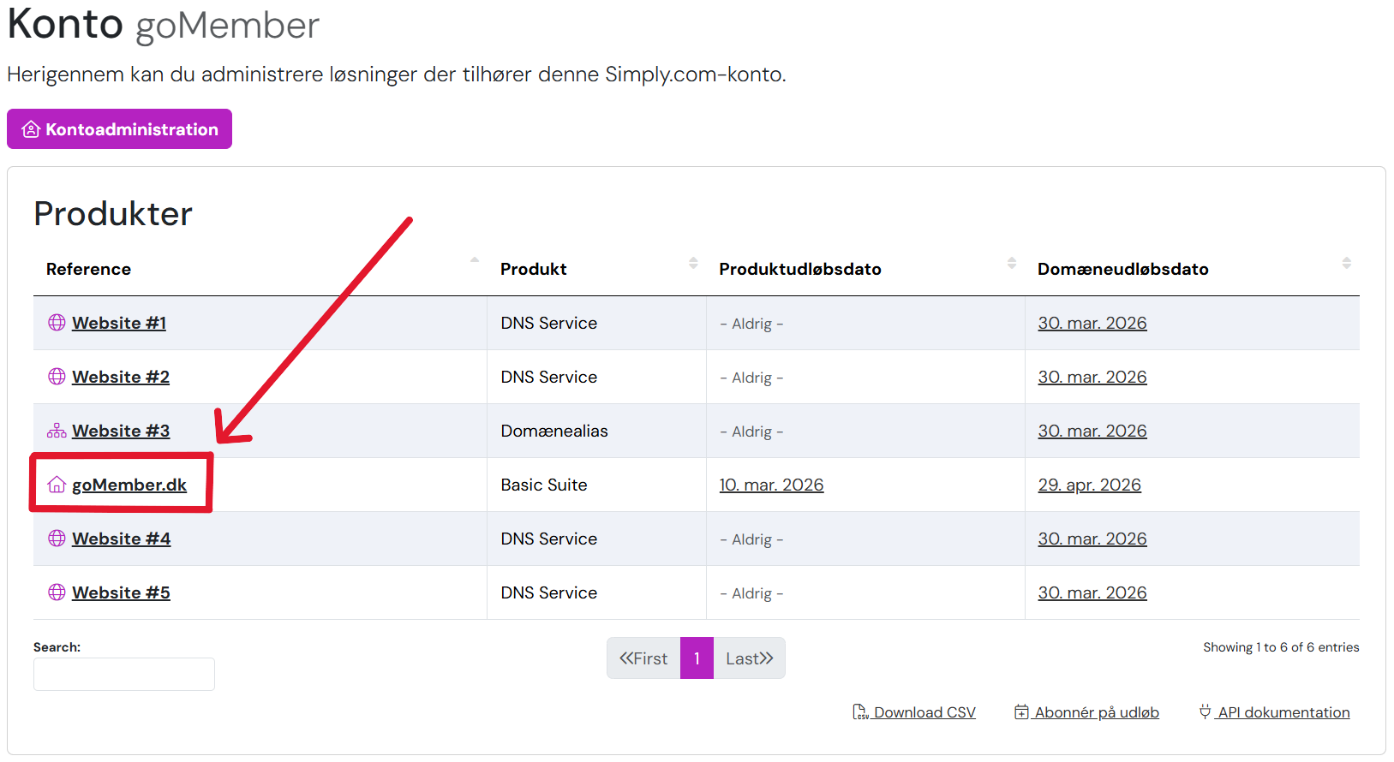Viewport: 1394px width, 762px height.
Task: Click network icon beside Website #3
Action: pyautogui.click(x=57, y=430)
